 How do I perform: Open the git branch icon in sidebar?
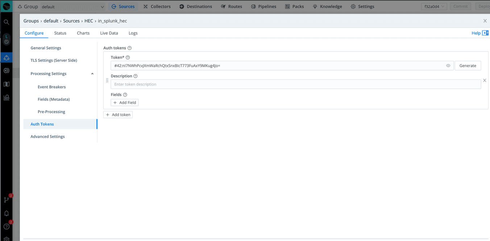pos(7,200)
